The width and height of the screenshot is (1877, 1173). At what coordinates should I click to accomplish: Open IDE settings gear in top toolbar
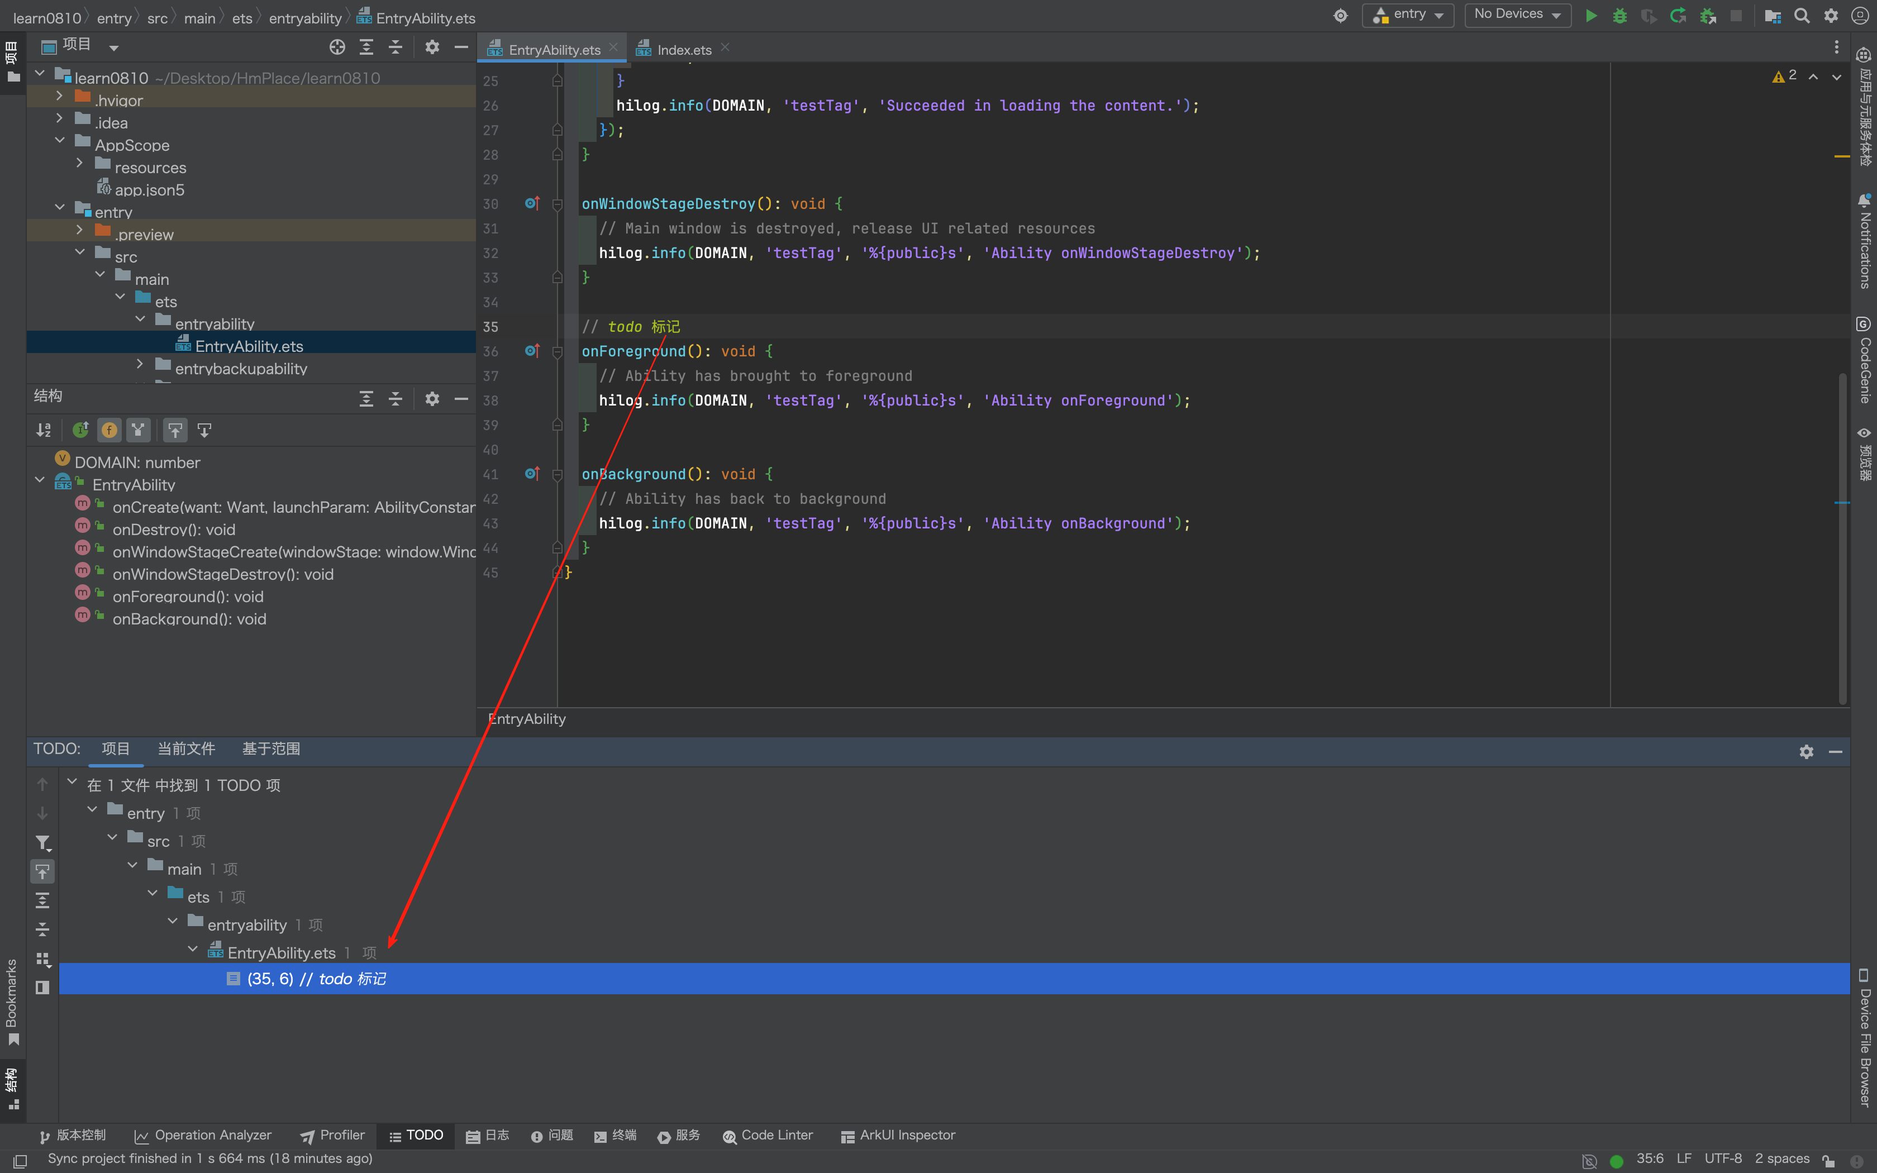tap(1831, 16)
